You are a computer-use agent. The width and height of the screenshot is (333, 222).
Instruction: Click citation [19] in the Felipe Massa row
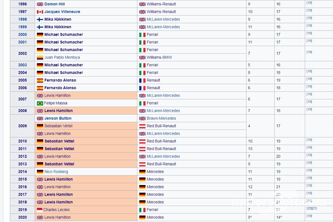point(309,102)
